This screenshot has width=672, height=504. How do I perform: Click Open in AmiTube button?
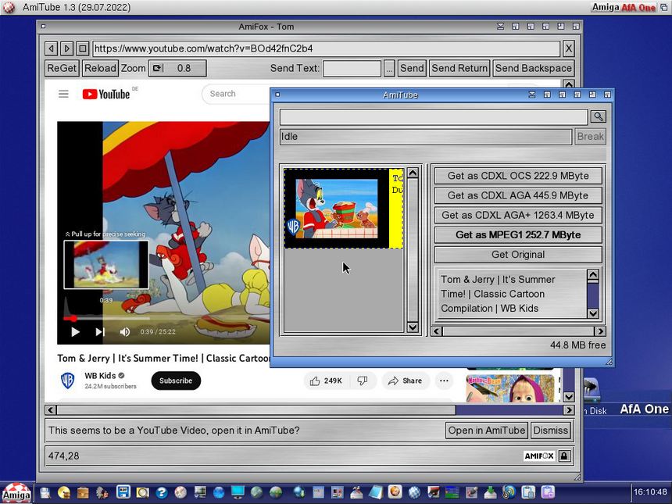pyautogui.click(x=486, y=431)
